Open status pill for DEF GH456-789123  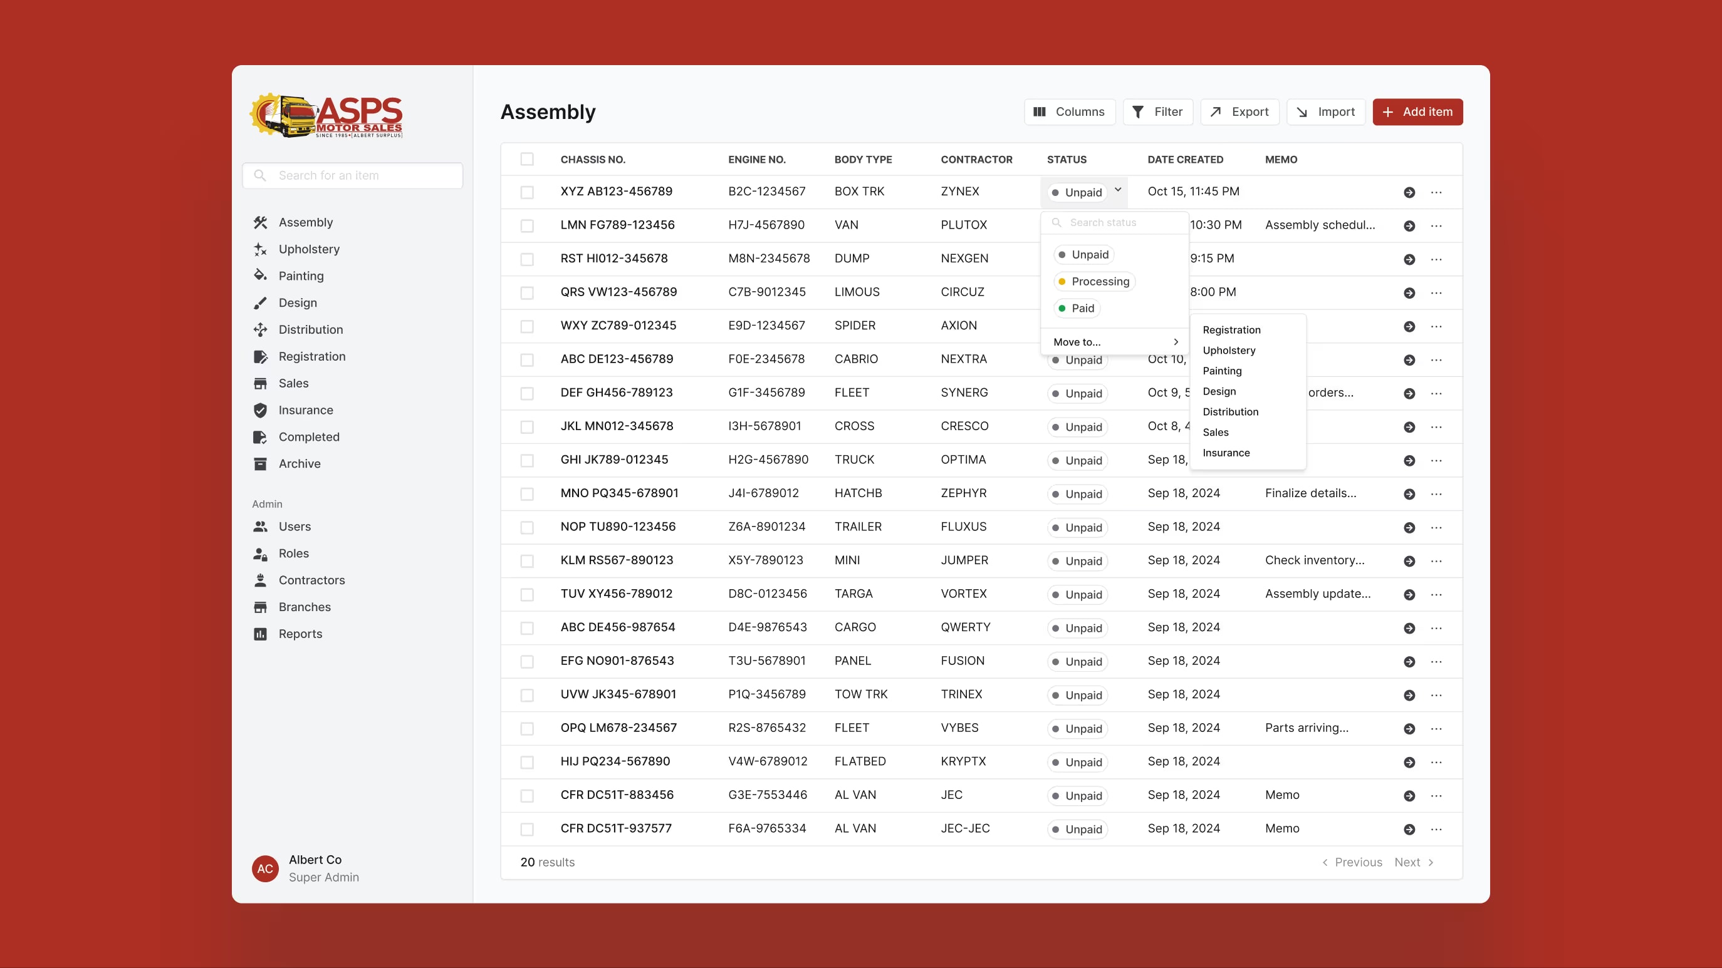tap(1077, 393)
